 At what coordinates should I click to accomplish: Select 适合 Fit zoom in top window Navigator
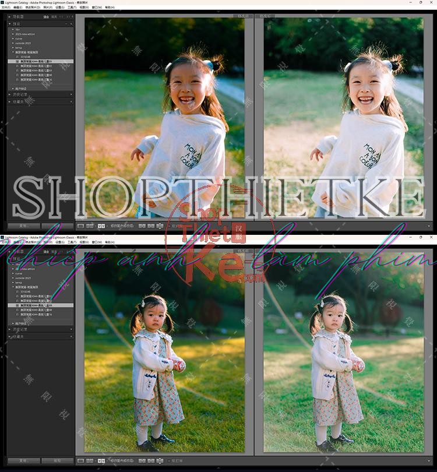coord(46,17)
